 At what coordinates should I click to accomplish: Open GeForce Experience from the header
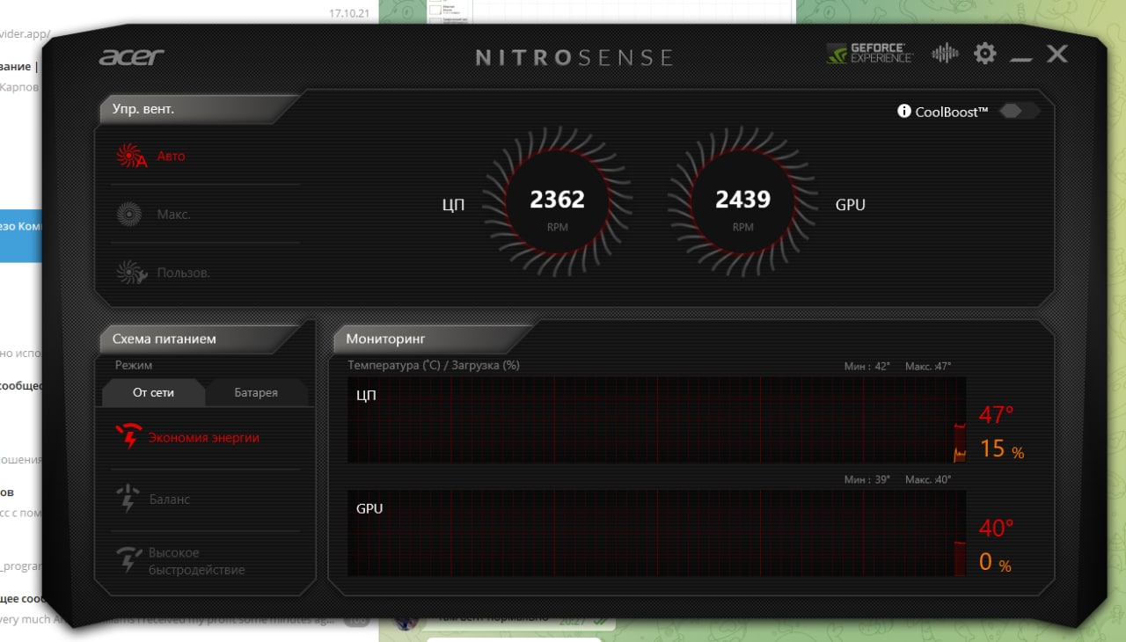[869, 54]
